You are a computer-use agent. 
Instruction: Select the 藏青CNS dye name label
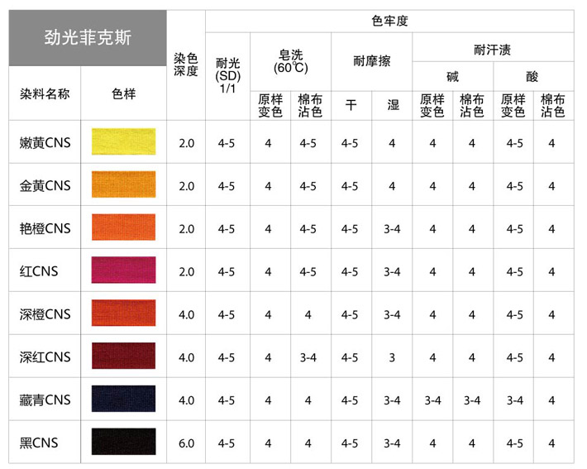click(45, 400)
